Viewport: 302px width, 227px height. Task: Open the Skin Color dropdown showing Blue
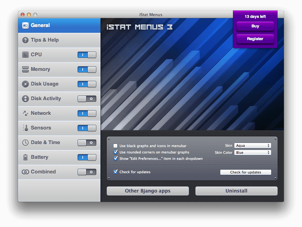[252, 153]
